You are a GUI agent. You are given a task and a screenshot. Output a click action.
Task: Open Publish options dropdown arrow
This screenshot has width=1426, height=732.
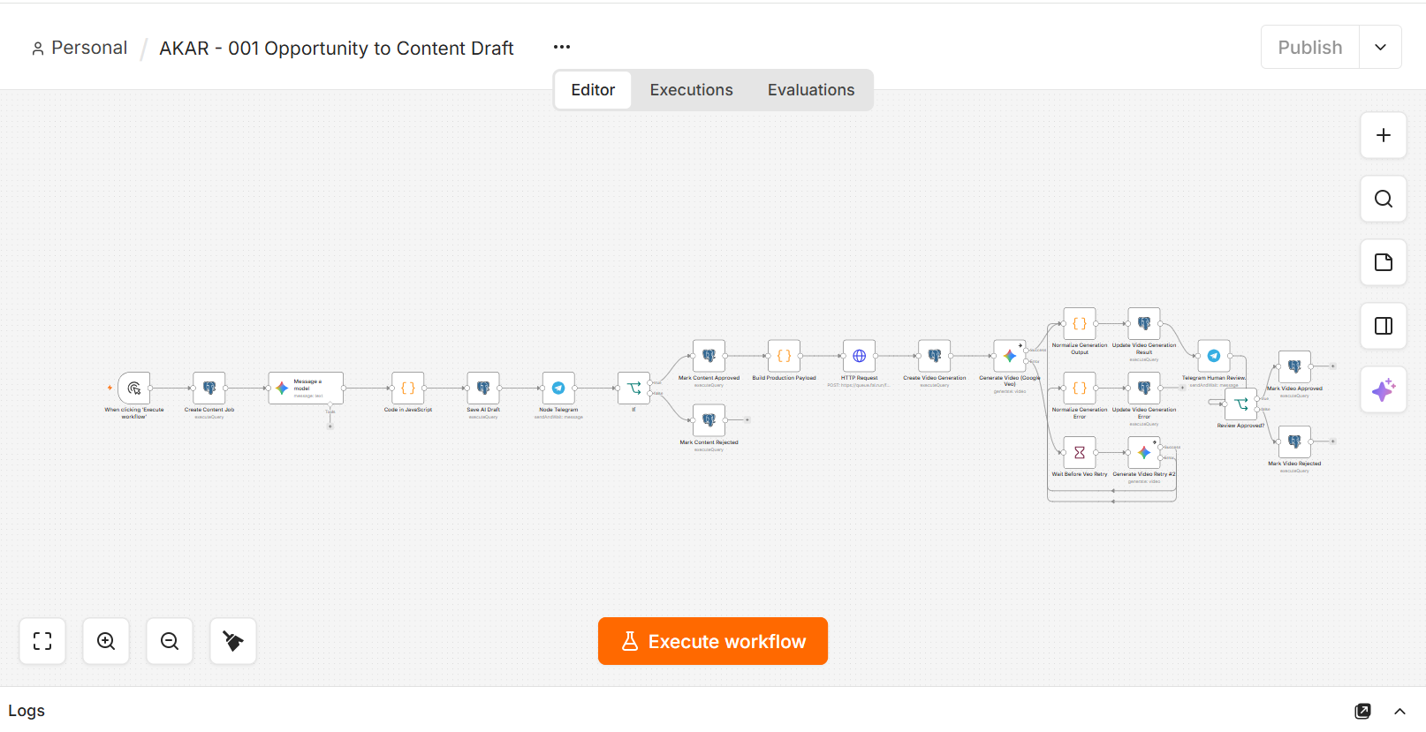[x=1381, y=48]
